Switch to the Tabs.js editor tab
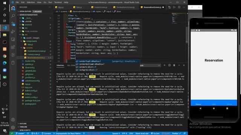This screenshot has height=135, width=241. click(x=79, y=7)
